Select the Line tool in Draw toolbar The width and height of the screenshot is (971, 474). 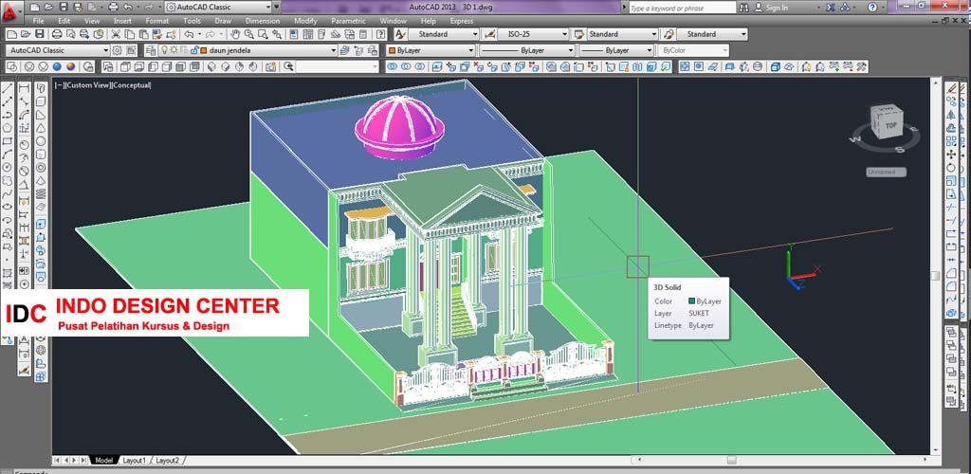[8, 88]
